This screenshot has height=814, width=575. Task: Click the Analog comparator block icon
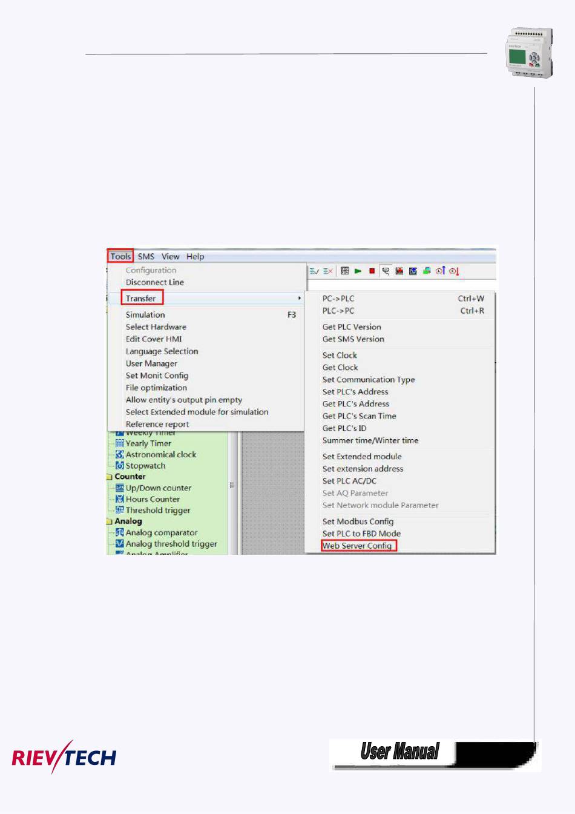click(120, 532)
